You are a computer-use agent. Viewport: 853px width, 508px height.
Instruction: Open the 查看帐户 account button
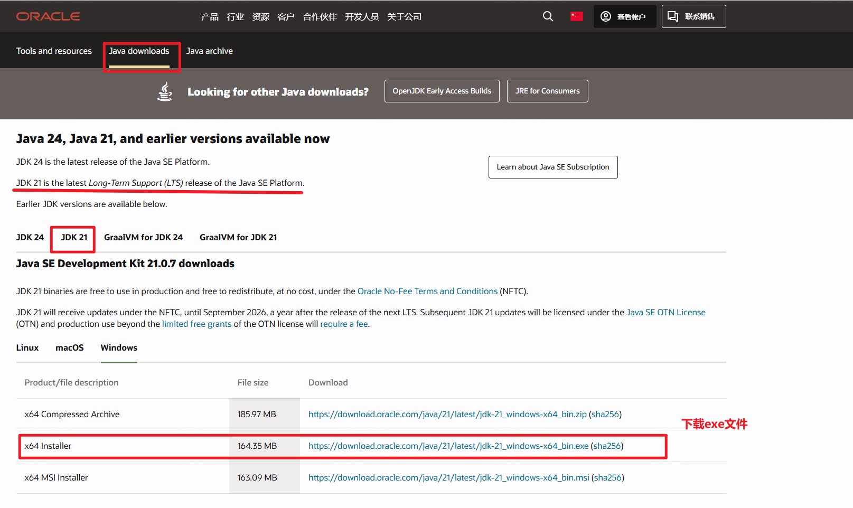pos(624,16)
